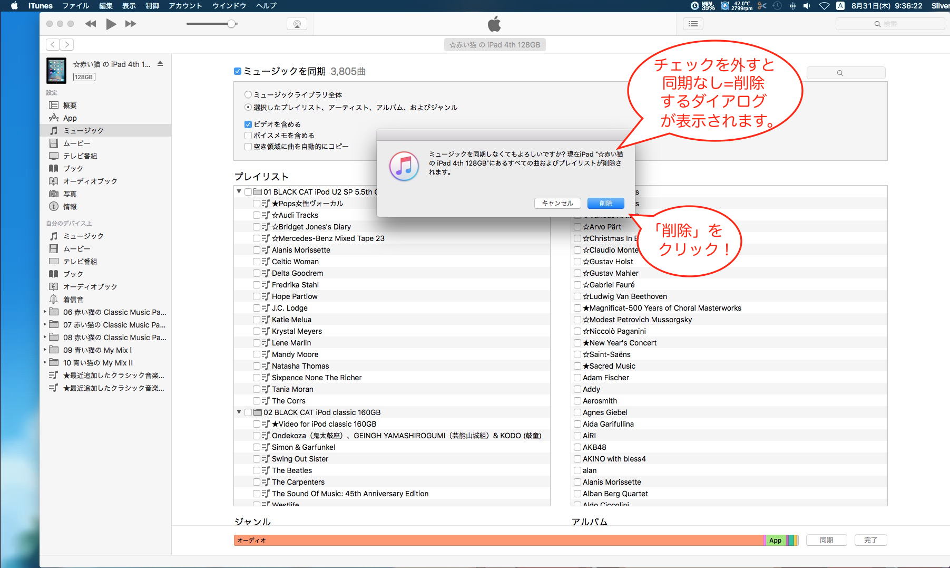The width and height of the screenshot is (950, 568).
Task: Skip back to previous track
Action: 91,24
